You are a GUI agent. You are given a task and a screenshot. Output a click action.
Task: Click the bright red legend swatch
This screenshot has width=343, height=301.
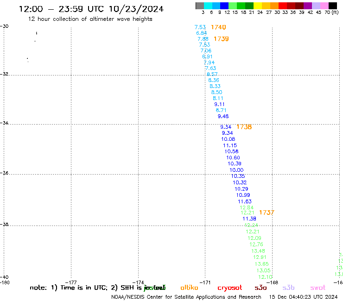click(x=283, y=6)
